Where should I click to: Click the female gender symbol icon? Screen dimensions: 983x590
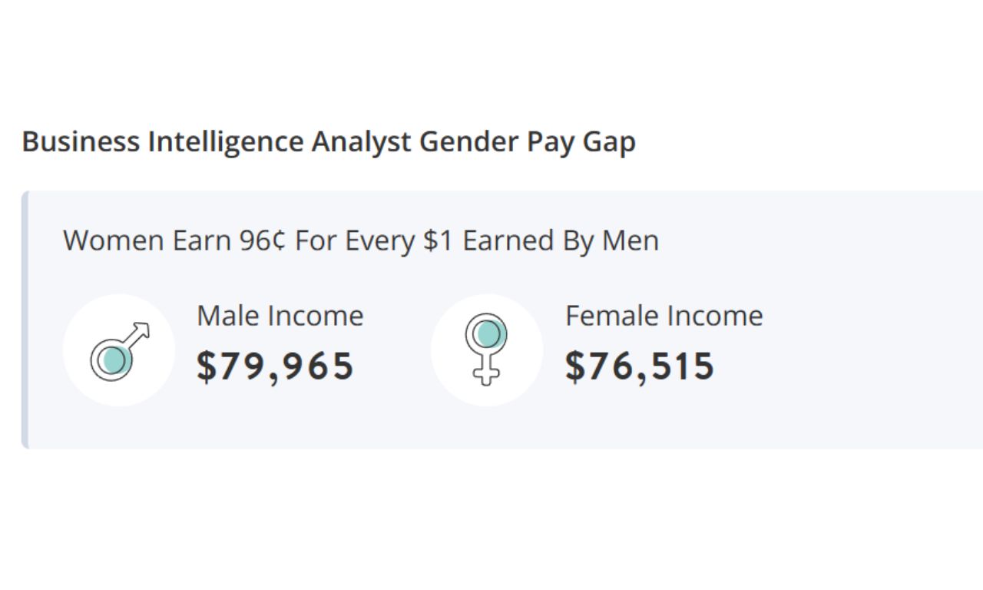[x=486, y=349]
